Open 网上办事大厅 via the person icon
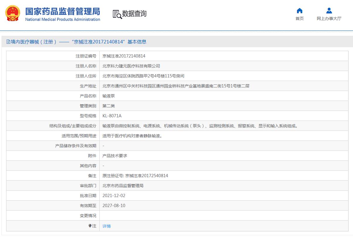 (x=329, y=11)
